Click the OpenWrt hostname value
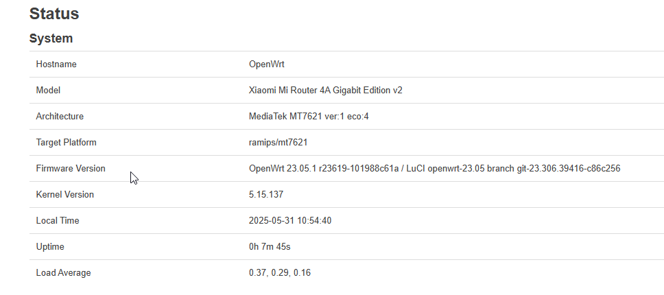 266,64
